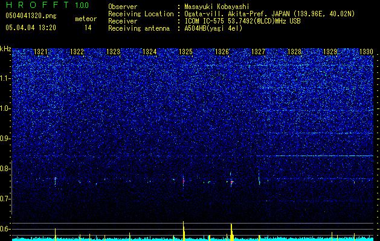Select the filename 0504041320.png
The height and width of the screenshot is (241, 380).
(x=31, y=16)
